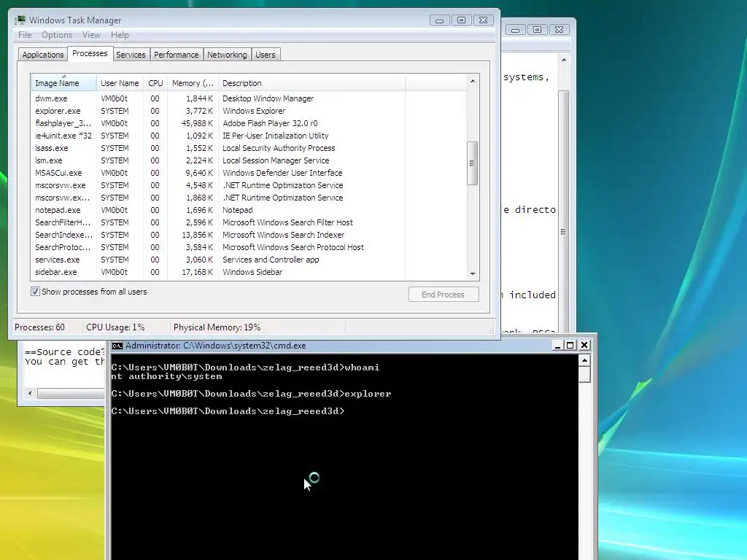Open the File menu in Task Manager
This screenshot has width=747, height=560.
pyautogui.click(x=25, y=35)
